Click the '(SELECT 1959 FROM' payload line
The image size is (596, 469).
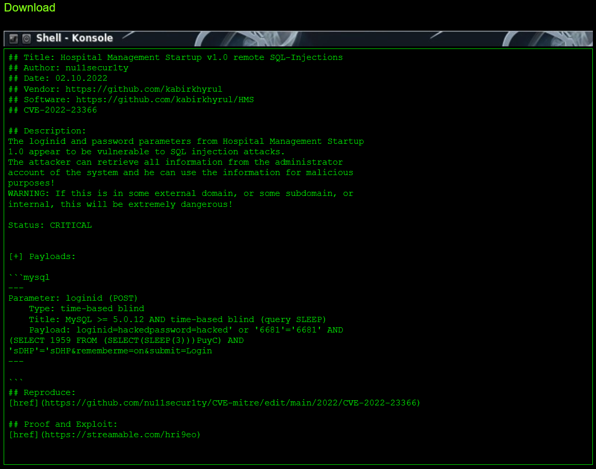(126, 340)
